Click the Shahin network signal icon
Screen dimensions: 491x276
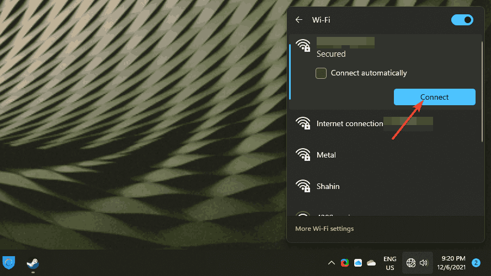point(303,186)
